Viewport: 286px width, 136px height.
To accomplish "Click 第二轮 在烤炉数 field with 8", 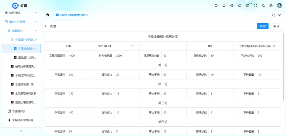I will pos(221,94).
